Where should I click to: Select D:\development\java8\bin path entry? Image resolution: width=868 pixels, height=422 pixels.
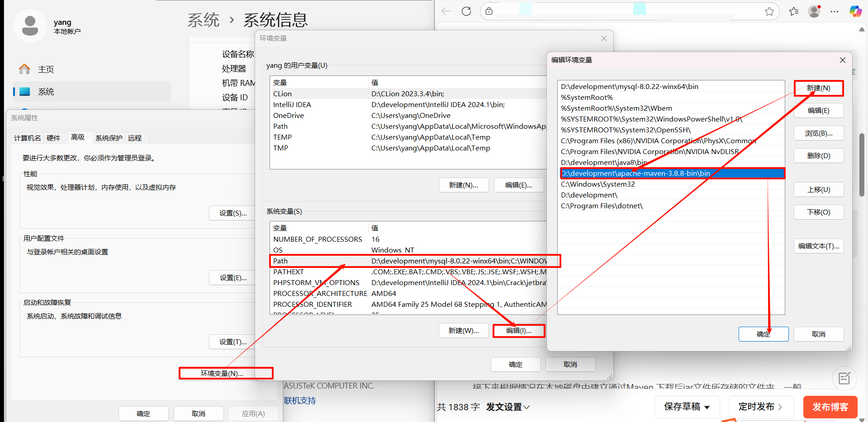click(x=671, y=162)
